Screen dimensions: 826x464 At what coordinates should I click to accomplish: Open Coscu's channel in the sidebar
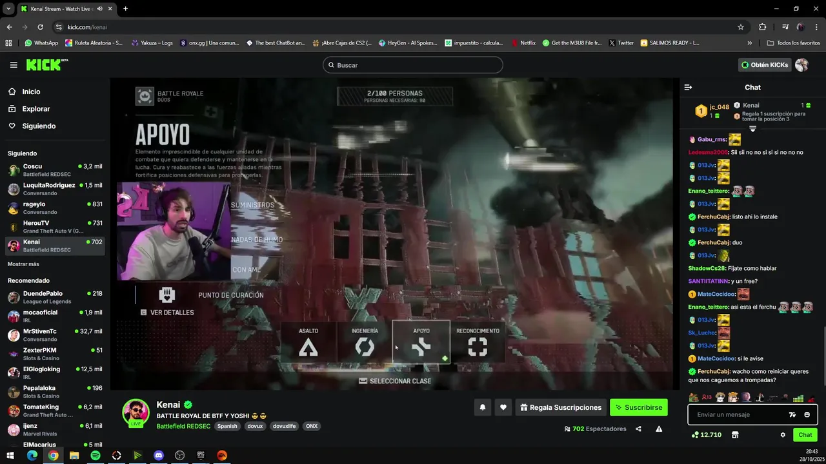click(55, 170)
